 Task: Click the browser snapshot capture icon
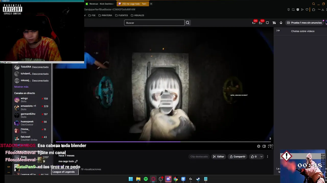click(293, 10)
